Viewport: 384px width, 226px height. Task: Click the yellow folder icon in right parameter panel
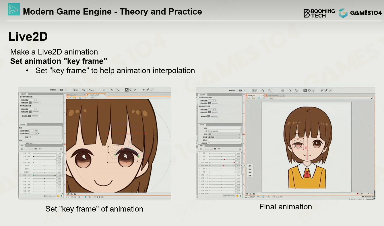click(x=238, y=196)
